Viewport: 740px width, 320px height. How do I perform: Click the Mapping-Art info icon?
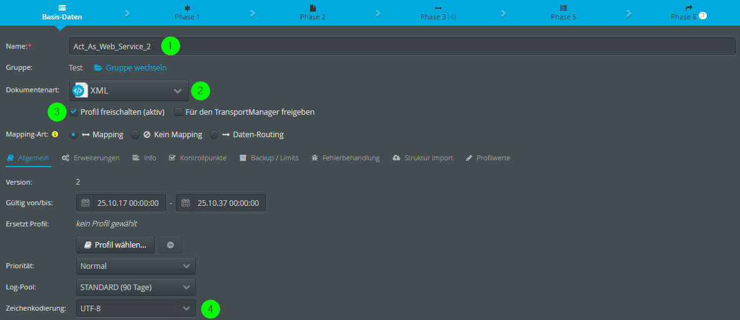click(55, 135)
